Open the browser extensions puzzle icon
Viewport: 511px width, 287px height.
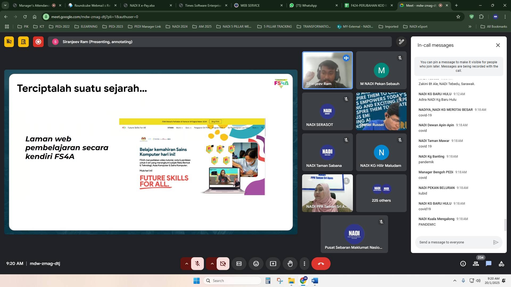coord(481,17)
